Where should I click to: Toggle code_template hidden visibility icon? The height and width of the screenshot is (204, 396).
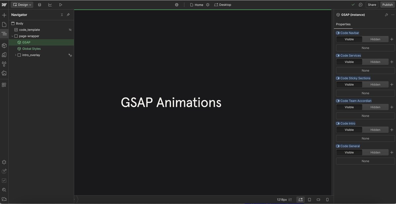(70, 30)
